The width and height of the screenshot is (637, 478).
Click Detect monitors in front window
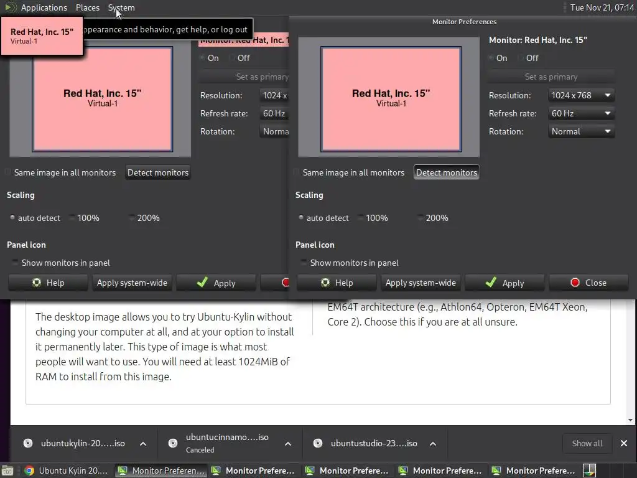click(x=447, y=172)
